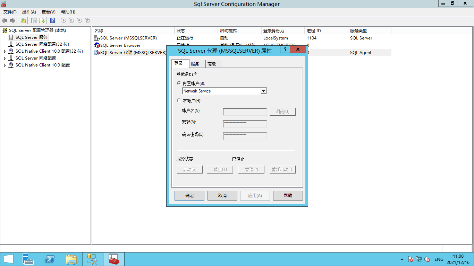
Task: Select SQL Server 服务 in the tree
Action: point(32,37)
